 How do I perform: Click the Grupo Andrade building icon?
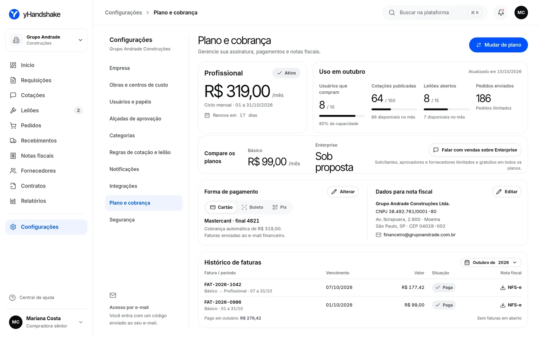click(16, 40)
